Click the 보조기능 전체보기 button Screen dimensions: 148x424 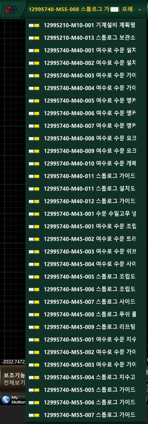[x=13, y=379]
